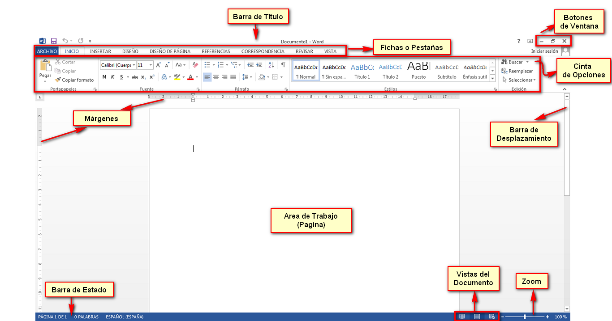The width and height of the screenshot is (612, 321).
Task: Zoom out with the minus button
Action: pyautogui.click(x=503, y=317)
